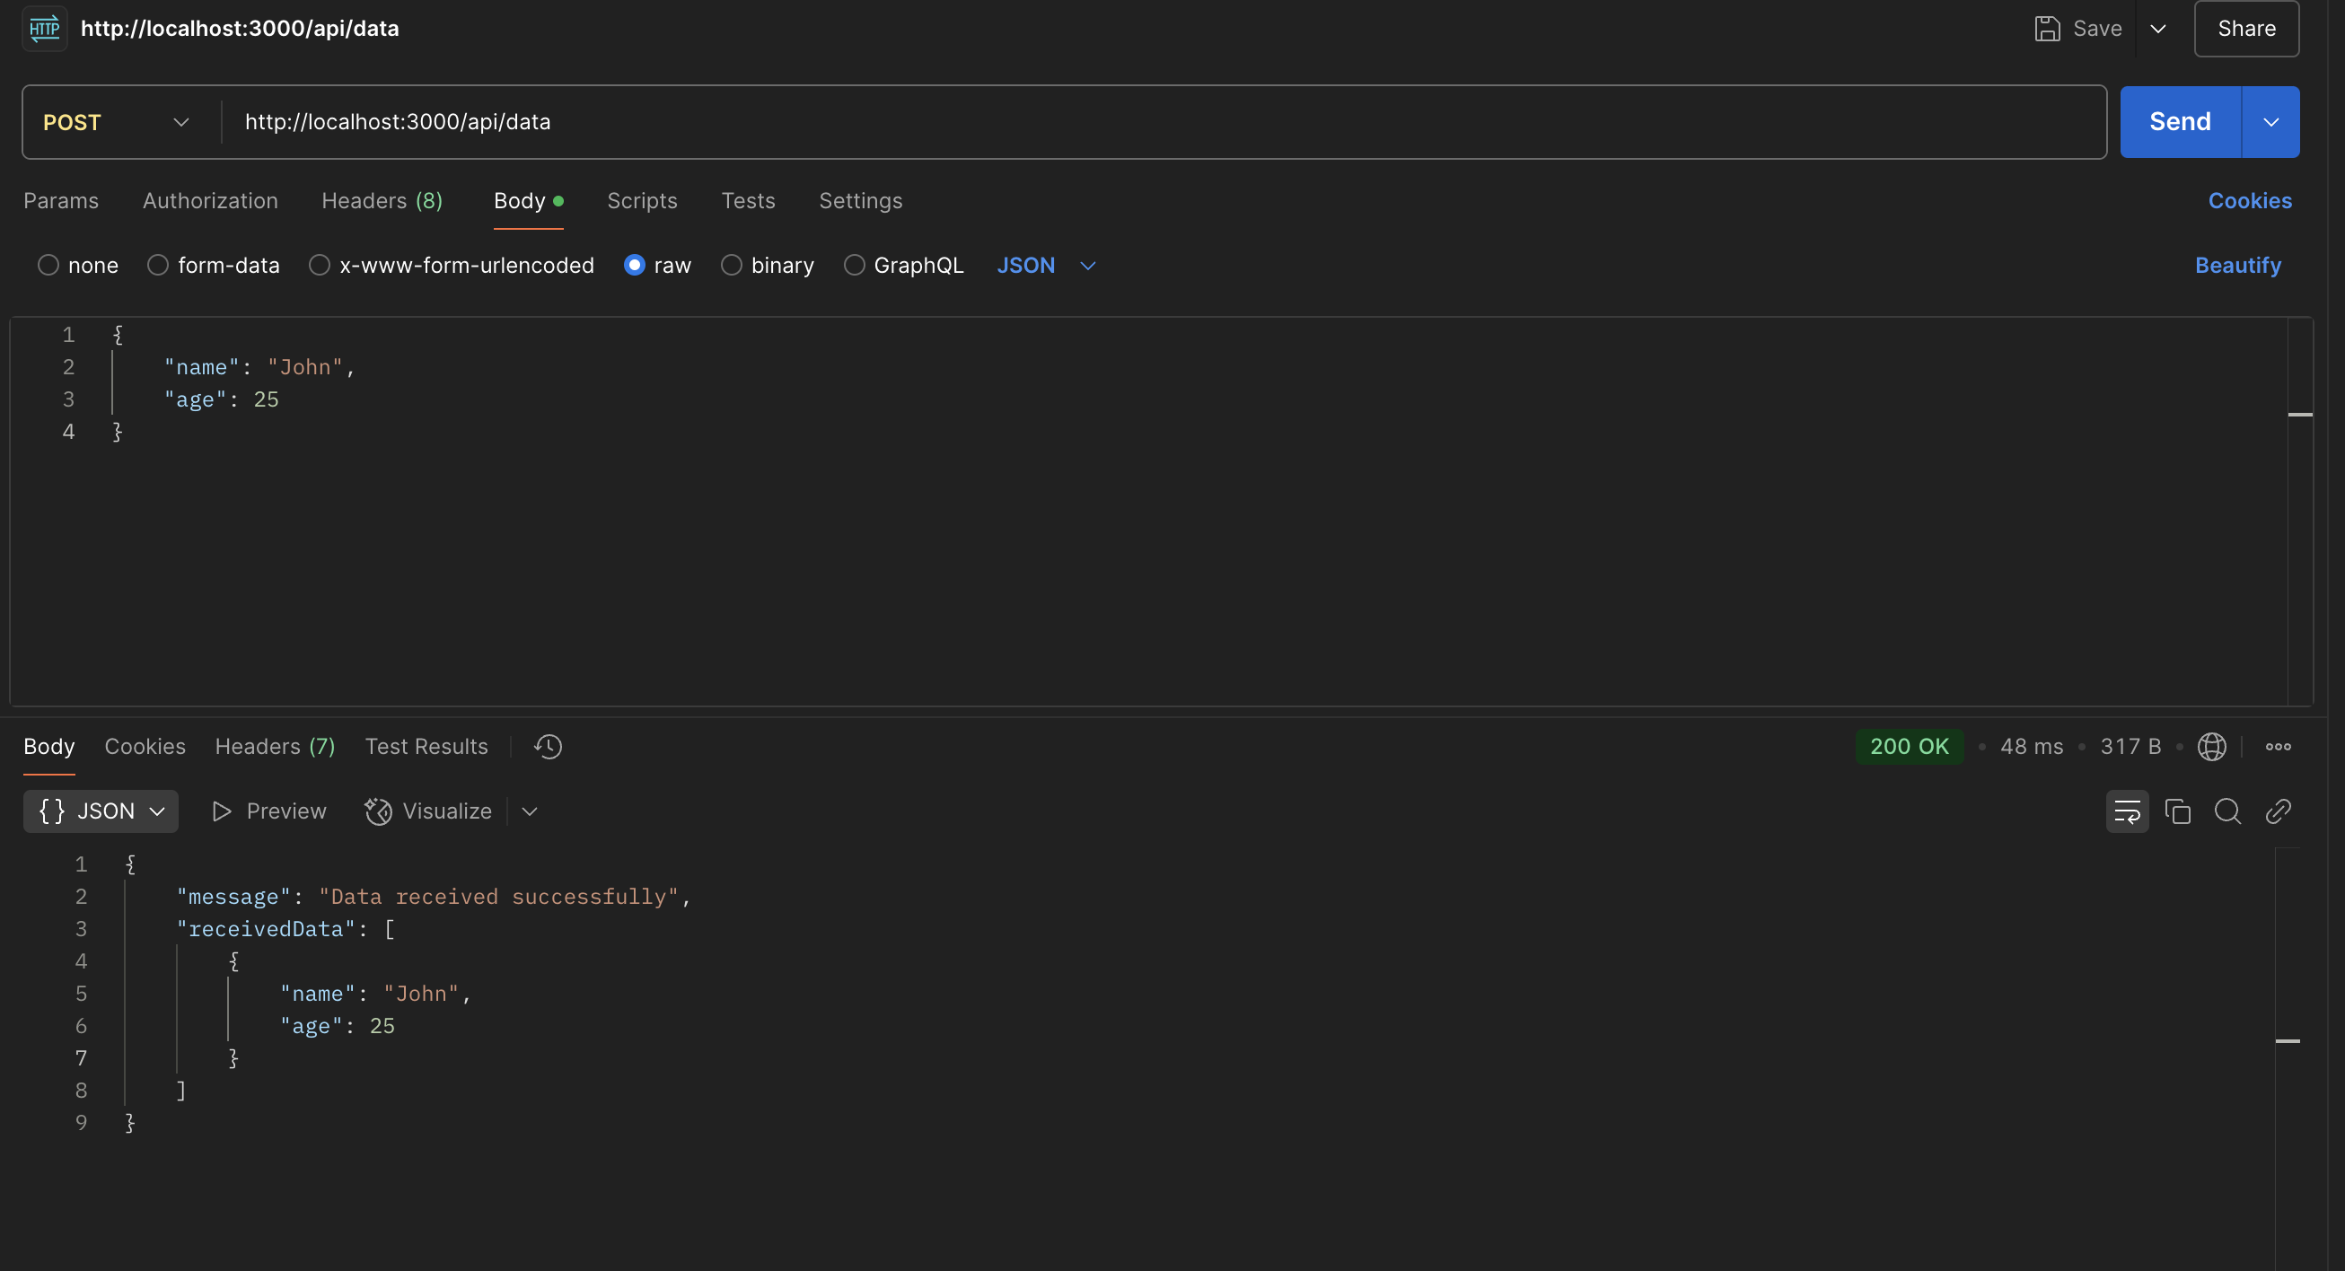The width and height of the screenshot is (2345, 1271).
Task: Expand the Save options chevron
Action: [x=2157, y=28]
